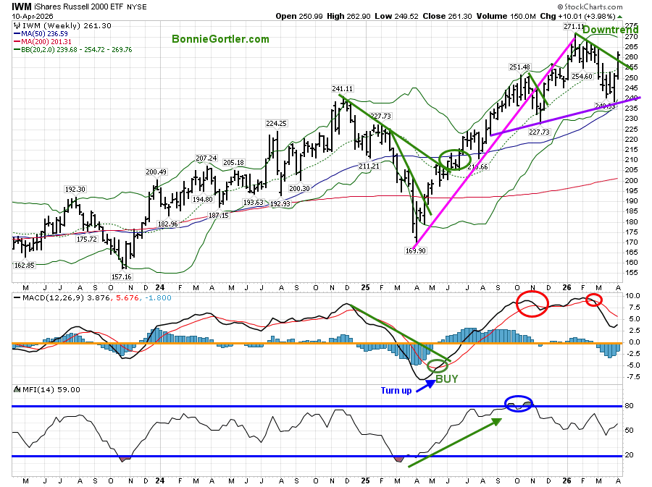Click the BonnieGortler.com watermark text
The image size is (652, 487).
[x=220, y=39]
